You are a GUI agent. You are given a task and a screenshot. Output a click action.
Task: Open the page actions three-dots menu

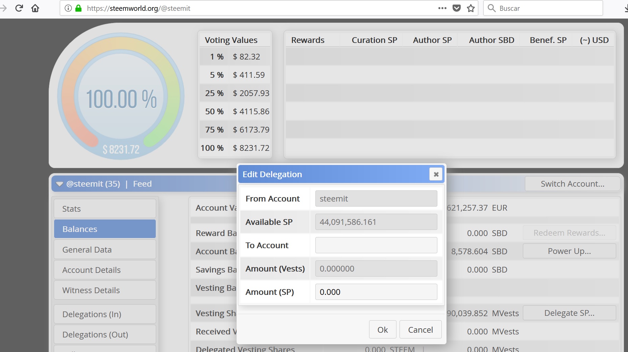pos(442,8)
